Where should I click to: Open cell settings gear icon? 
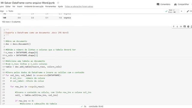188,26
